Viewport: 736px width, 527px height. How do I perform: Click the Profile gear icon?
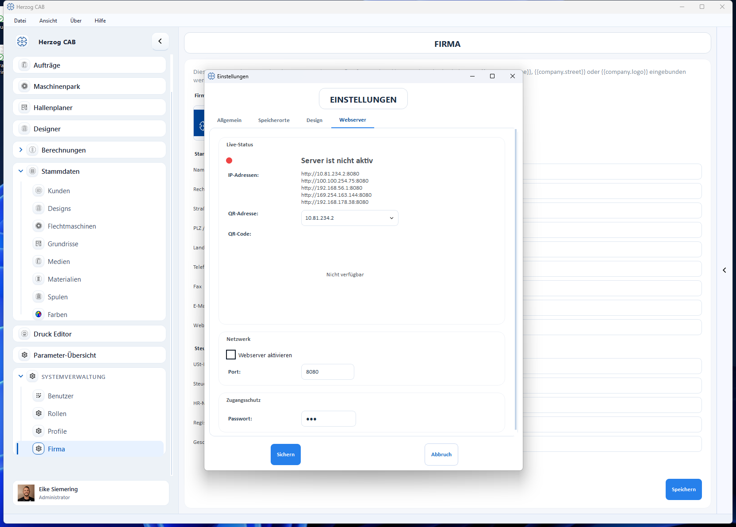(x=39, y=431)
